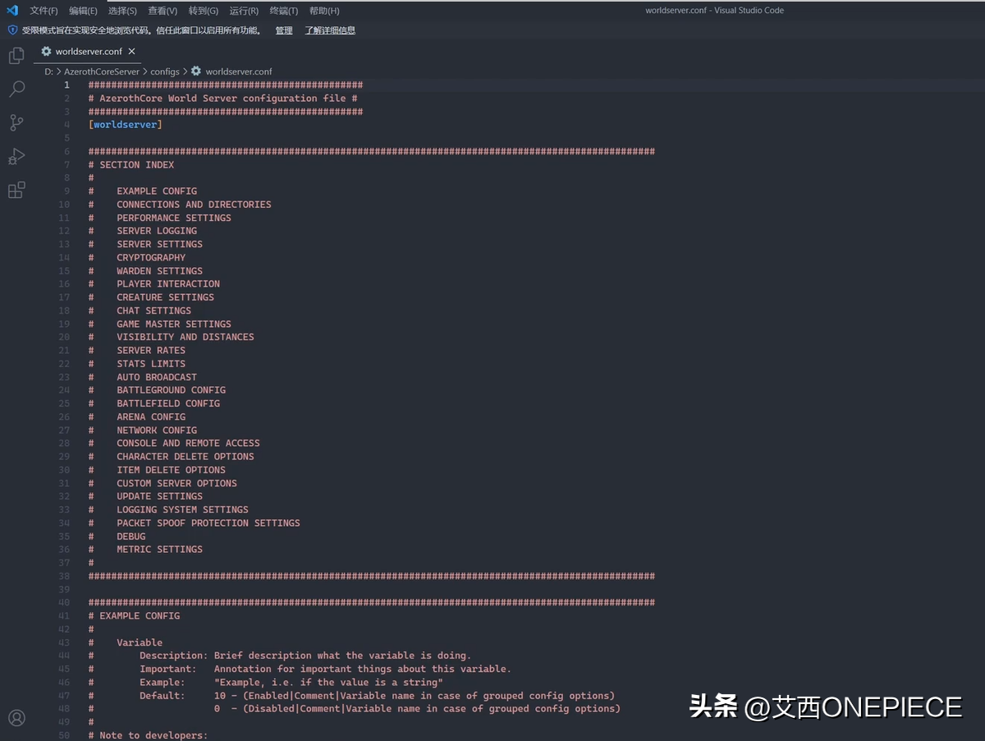Click the 'AUTO BROADCAST' index line
The image size is (985, 741).
pos(157,377)
